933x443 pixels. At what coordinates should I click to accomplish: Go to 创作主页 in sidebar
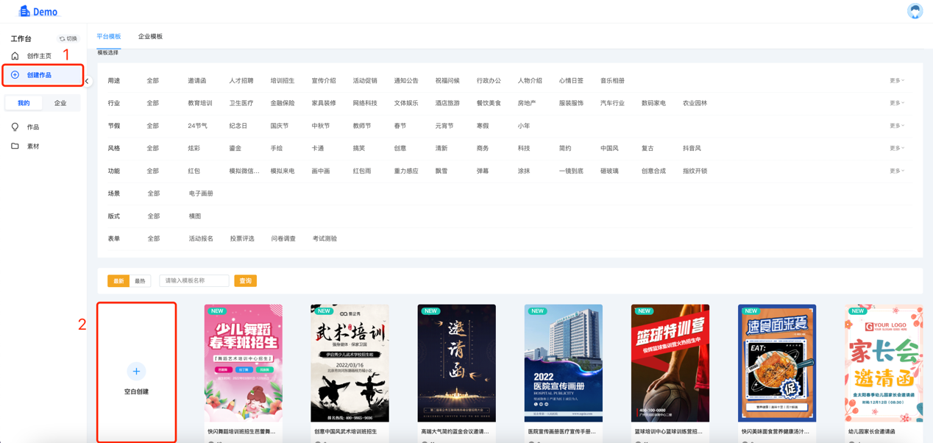[x=39, y=56]
